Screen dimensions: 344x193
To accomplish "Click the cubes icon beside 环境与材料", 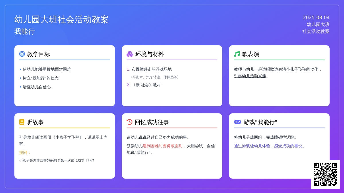I will [130, 54].
